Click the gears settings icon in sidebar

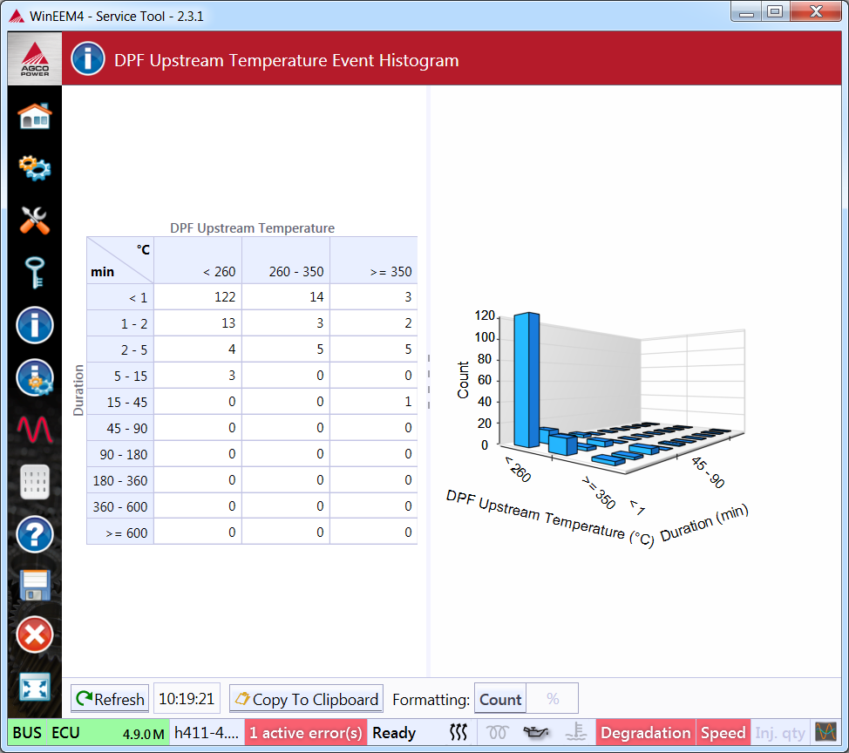[x=35, y=167]
